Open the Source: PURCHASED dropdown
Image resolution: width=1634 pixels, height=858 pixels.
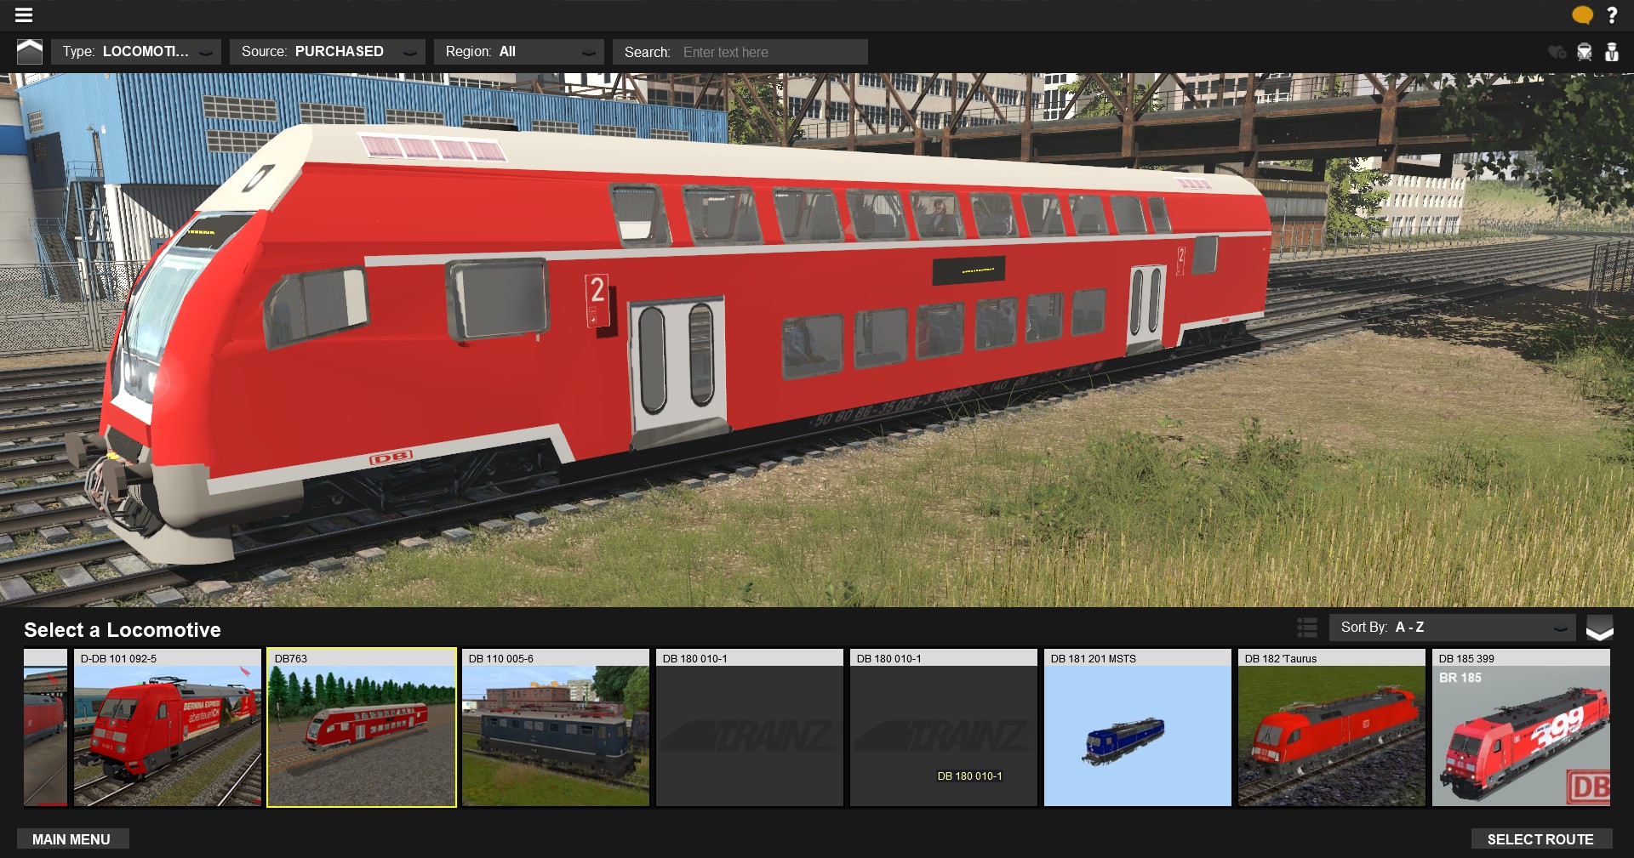click(328, 52)
